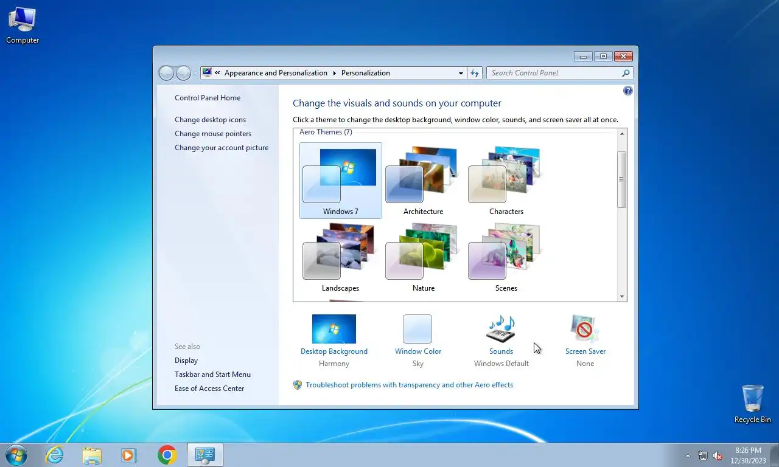Click the Sounds text link
This screenshot has width=779, height=467.
point(501,351)
